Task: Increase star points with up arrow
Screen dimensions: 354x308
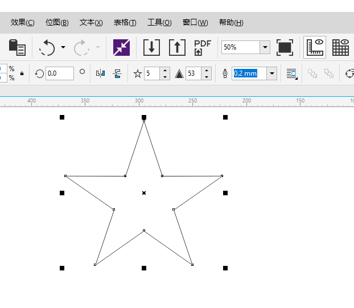Action: (165, 71)
